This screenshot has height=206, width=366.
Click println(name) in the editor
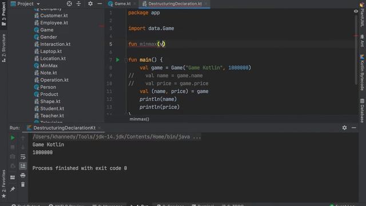(158, 99)
